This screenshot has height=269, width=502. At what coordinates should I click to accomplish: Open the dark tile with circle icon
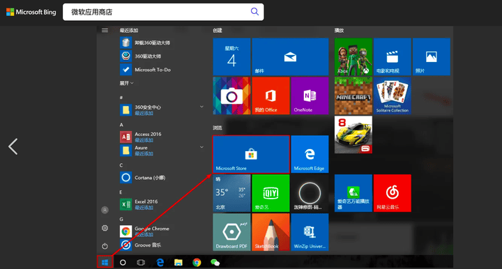[310, 193]
